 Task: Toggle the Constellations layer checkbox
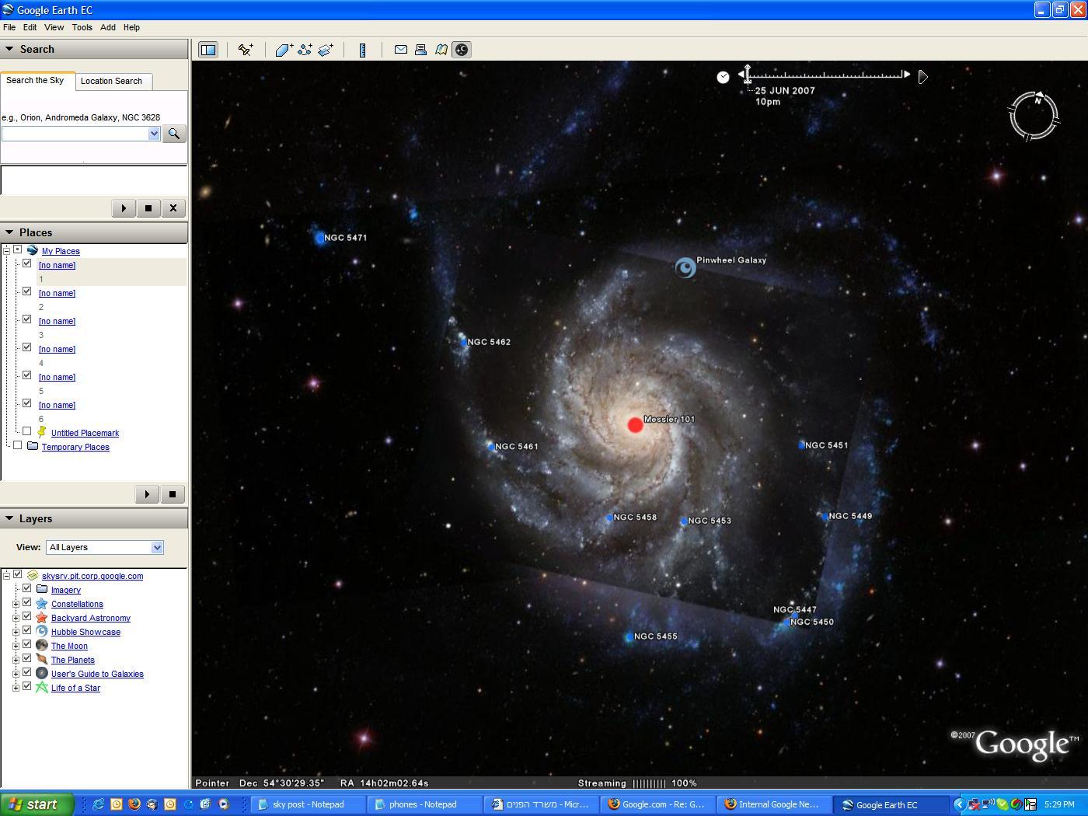click(x=27, y=602)
